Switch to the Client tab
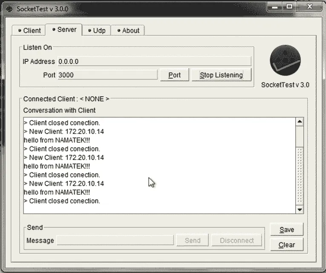 [x=29, y=31]
